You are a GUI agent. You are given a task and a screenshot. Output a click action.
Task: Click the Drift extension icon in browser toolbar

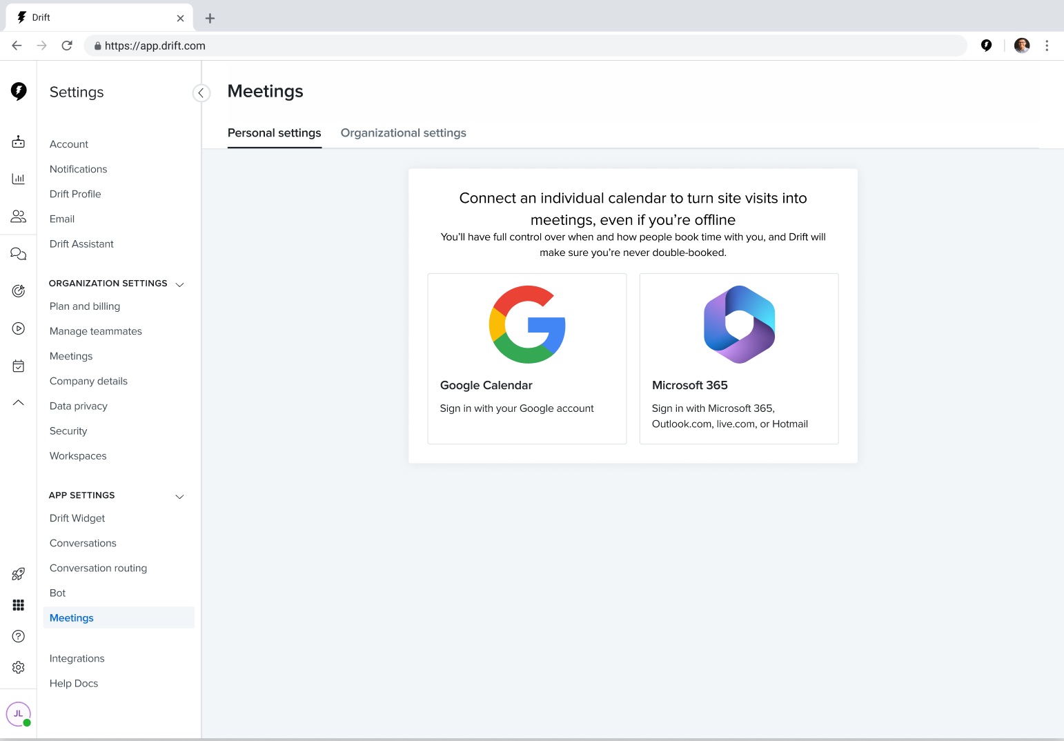pyautogui.click(x=987, y=46)
